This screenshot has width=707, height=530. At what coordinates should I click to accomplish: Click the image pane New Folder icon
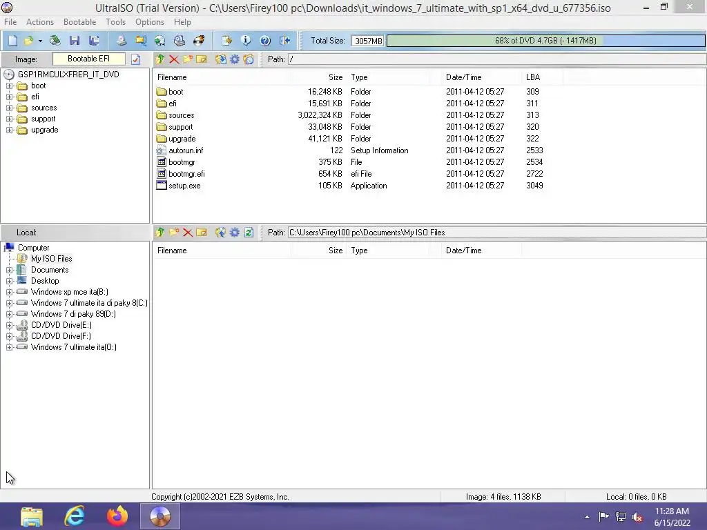point(188,59)
